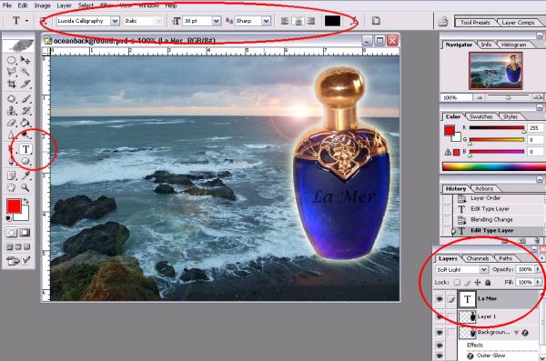Open the Layers panel flyout menu arrow
The width and height of the screenshot is (546, 361).
[x=541, y=258]
